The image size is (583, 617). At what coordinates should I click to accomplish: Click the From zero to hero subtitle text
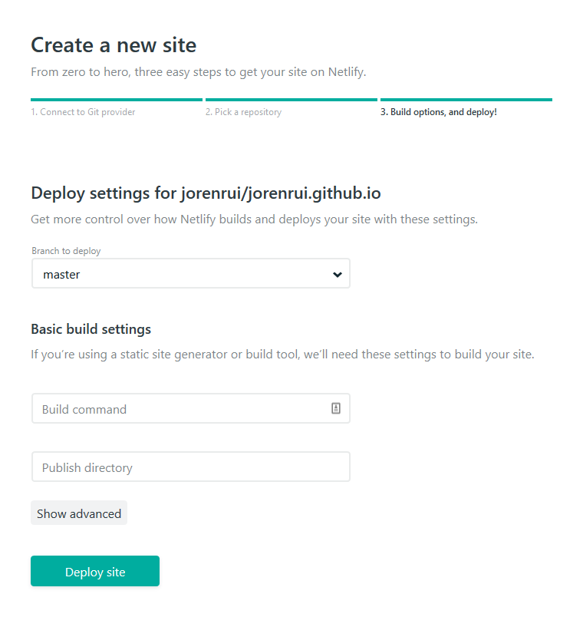(199, 72)
